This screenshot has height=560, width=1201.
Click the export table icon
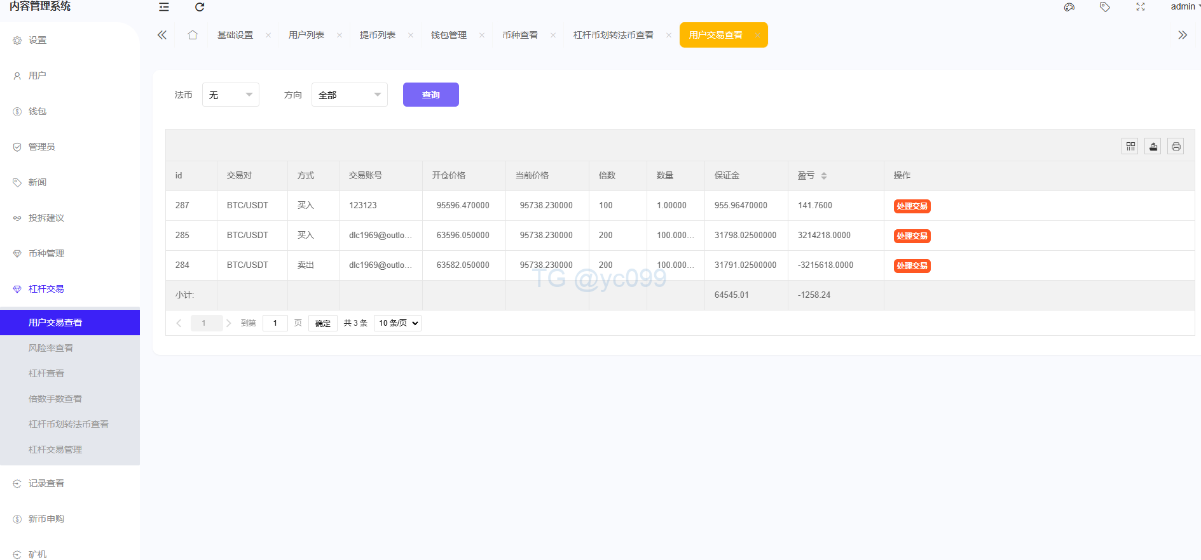coord(1153,147)
